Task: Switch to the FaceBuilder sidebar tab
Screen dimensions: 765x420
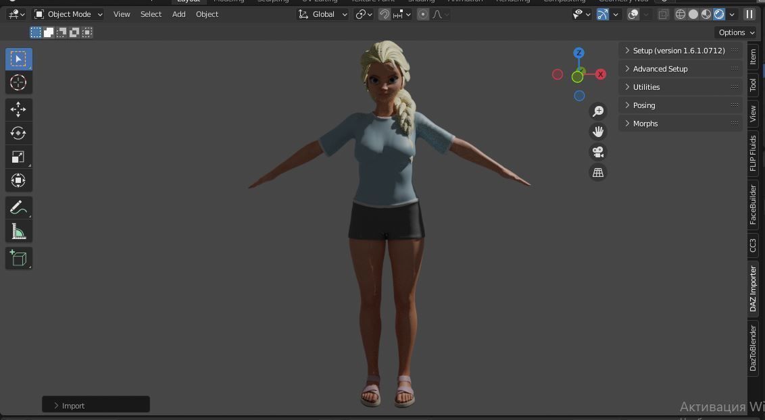Action: 753,205
